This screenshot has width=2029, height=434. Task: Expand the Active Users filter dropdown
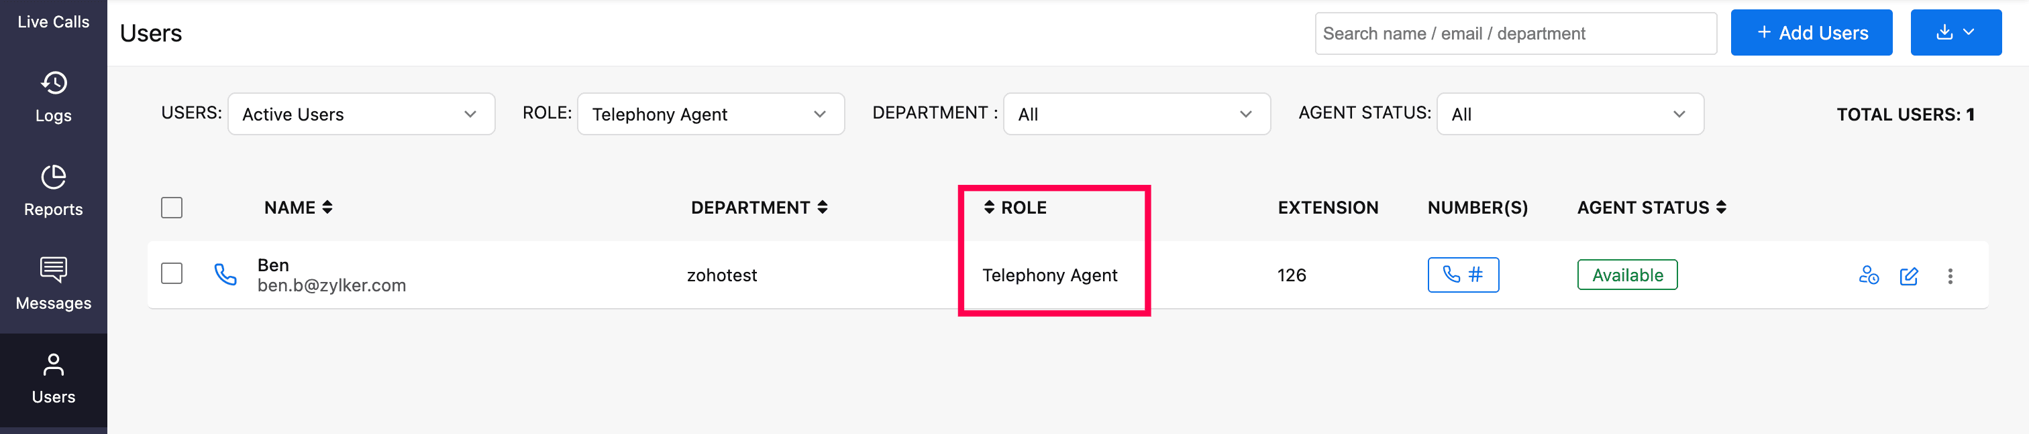pyautogui.click(x=362, y=114)
